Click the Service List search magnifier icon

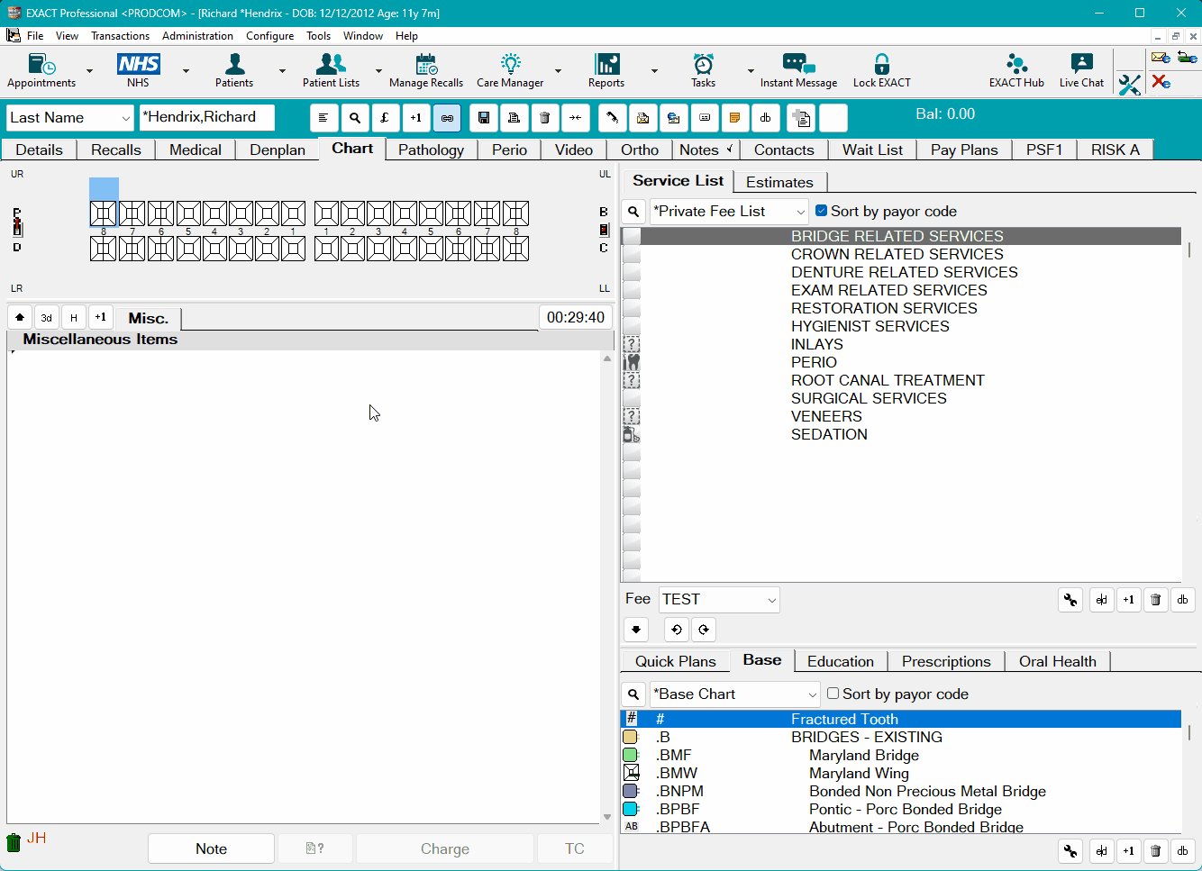(x=633, y=212)
